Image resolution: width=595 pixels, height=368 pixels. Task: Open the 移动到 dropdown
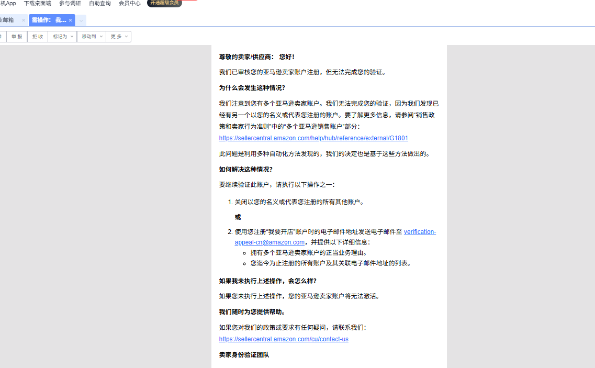coord(92,37)
